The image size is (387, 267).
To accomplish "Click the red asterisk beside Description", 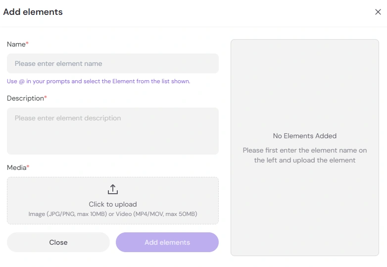I will (x=46, y=98).
